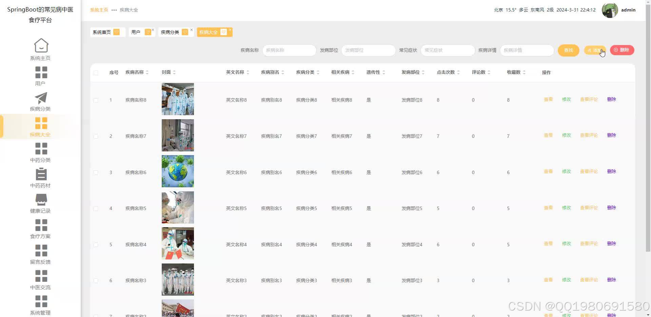Open the 系统主页 home icon in sidebar
This screenshot has height=317, width=651.
coord(41,45)
